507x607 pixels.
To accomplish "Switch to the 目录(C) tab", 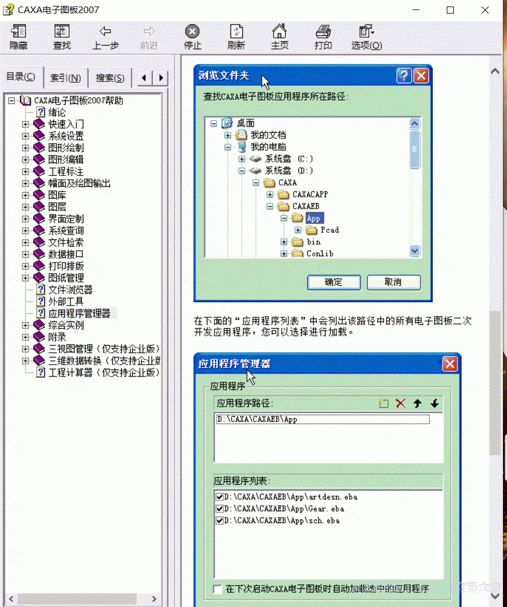I will pyautogui.click(x=21, y=77).
